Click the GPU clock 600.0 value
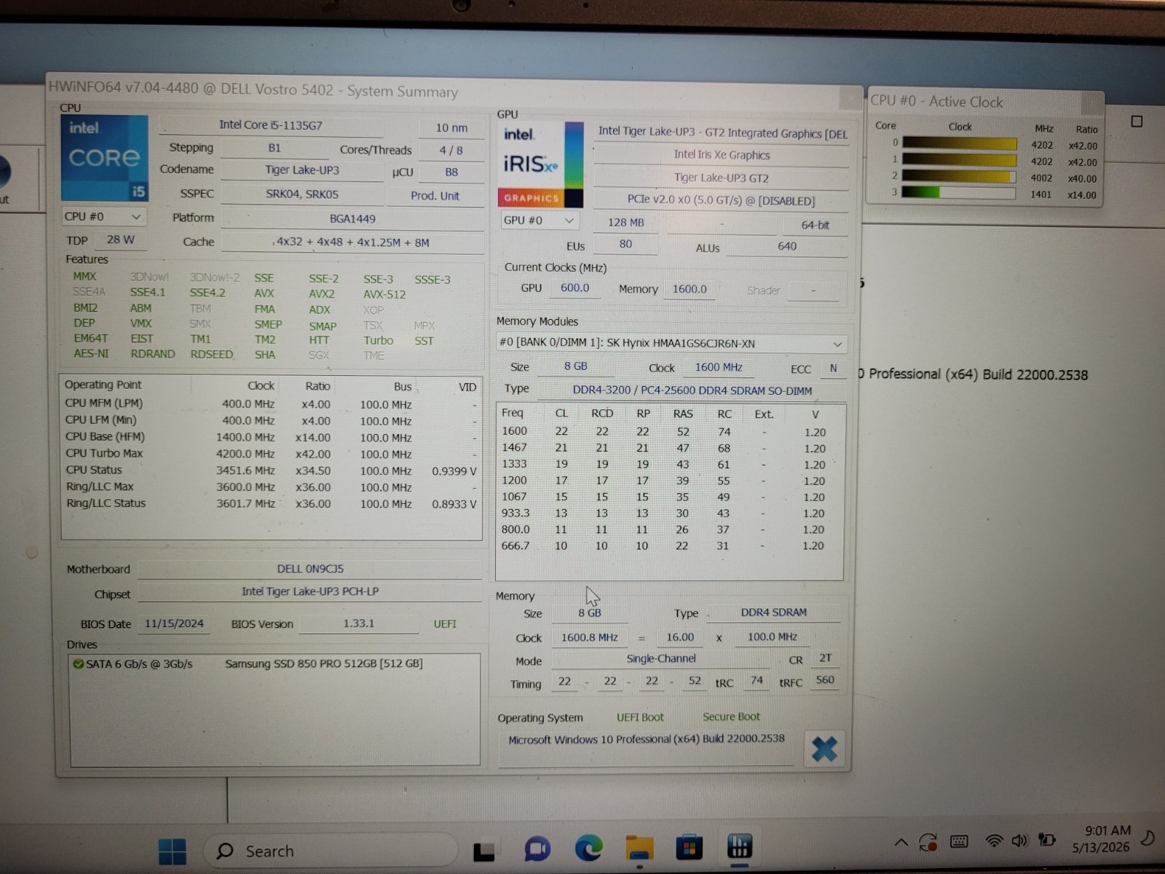Viewport: 1165px width, 874px height. 575,288
